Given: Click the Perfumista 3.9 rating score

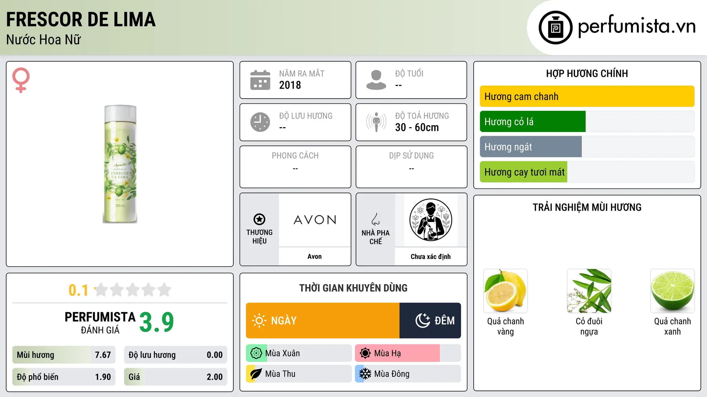Looking at the screenshot, I should pyautogui.click(x=157, y=323).
